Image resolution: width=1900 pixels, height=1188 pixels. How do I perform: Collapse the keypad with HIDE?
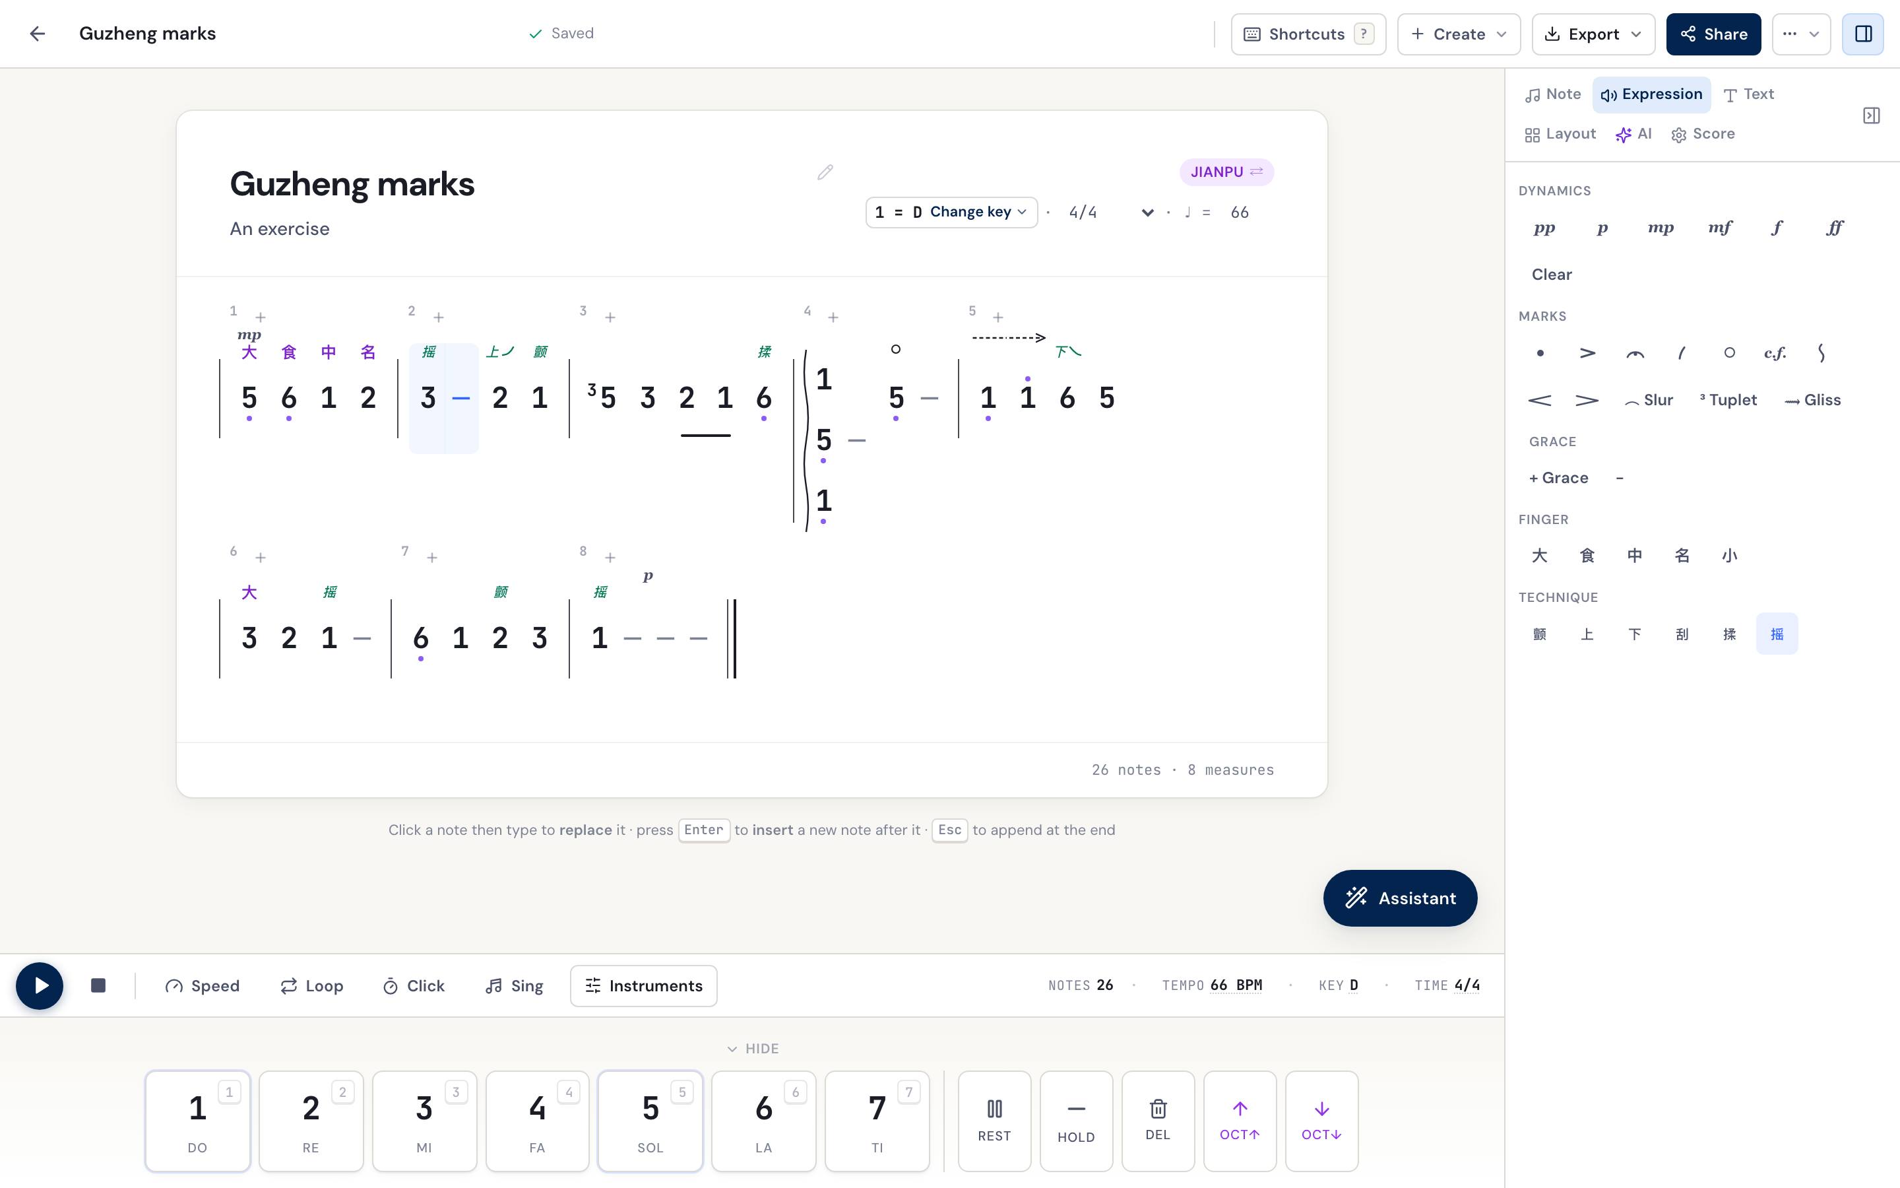[x=752, y=1049]
